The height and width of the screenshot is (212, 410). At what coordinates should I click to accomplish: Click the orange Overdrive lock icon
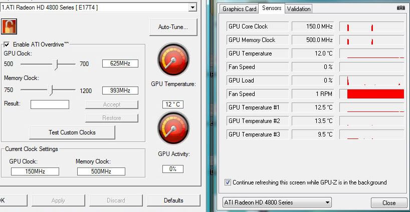[9, 27]
